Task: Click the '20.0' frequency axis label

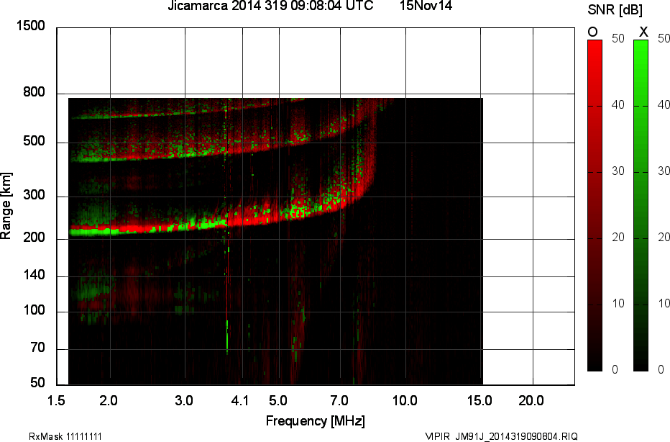Action: click(x=531, y=400)
